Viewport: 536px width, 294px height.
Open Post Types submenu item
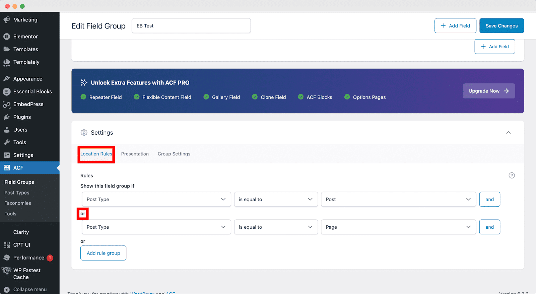17,193
